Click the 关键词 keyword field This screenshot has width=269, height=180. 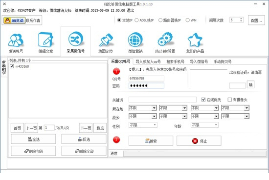coord(162,100)
